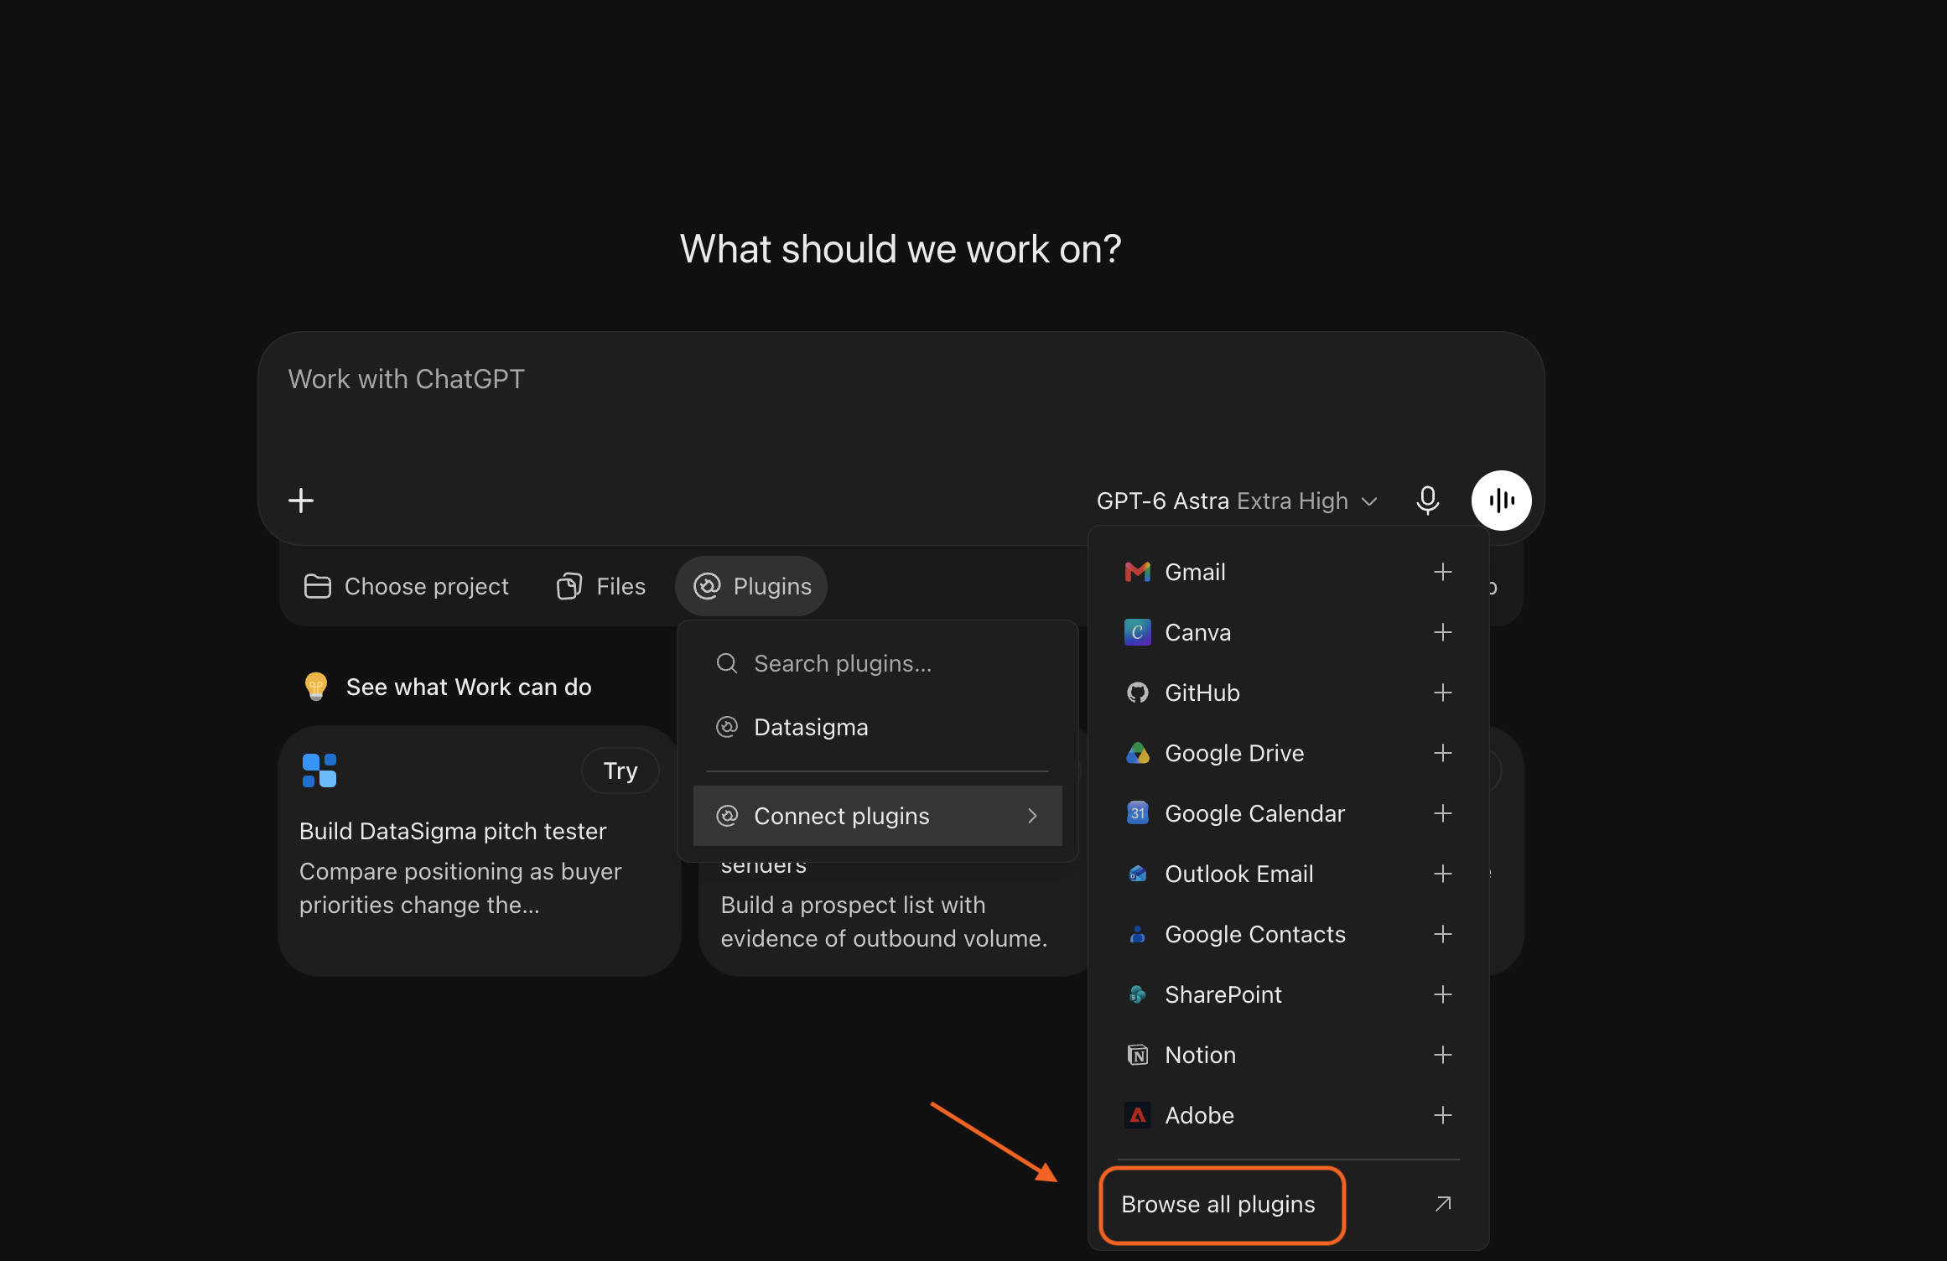Click the Build a prospect list card text
Viewport: 1947px width, 1261px height.
[884, 921]
